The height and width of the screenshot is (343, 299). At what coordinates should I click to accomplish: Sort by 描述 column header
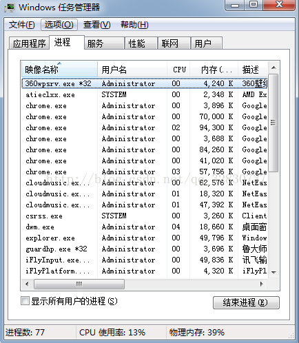click(x=253, y=70)
